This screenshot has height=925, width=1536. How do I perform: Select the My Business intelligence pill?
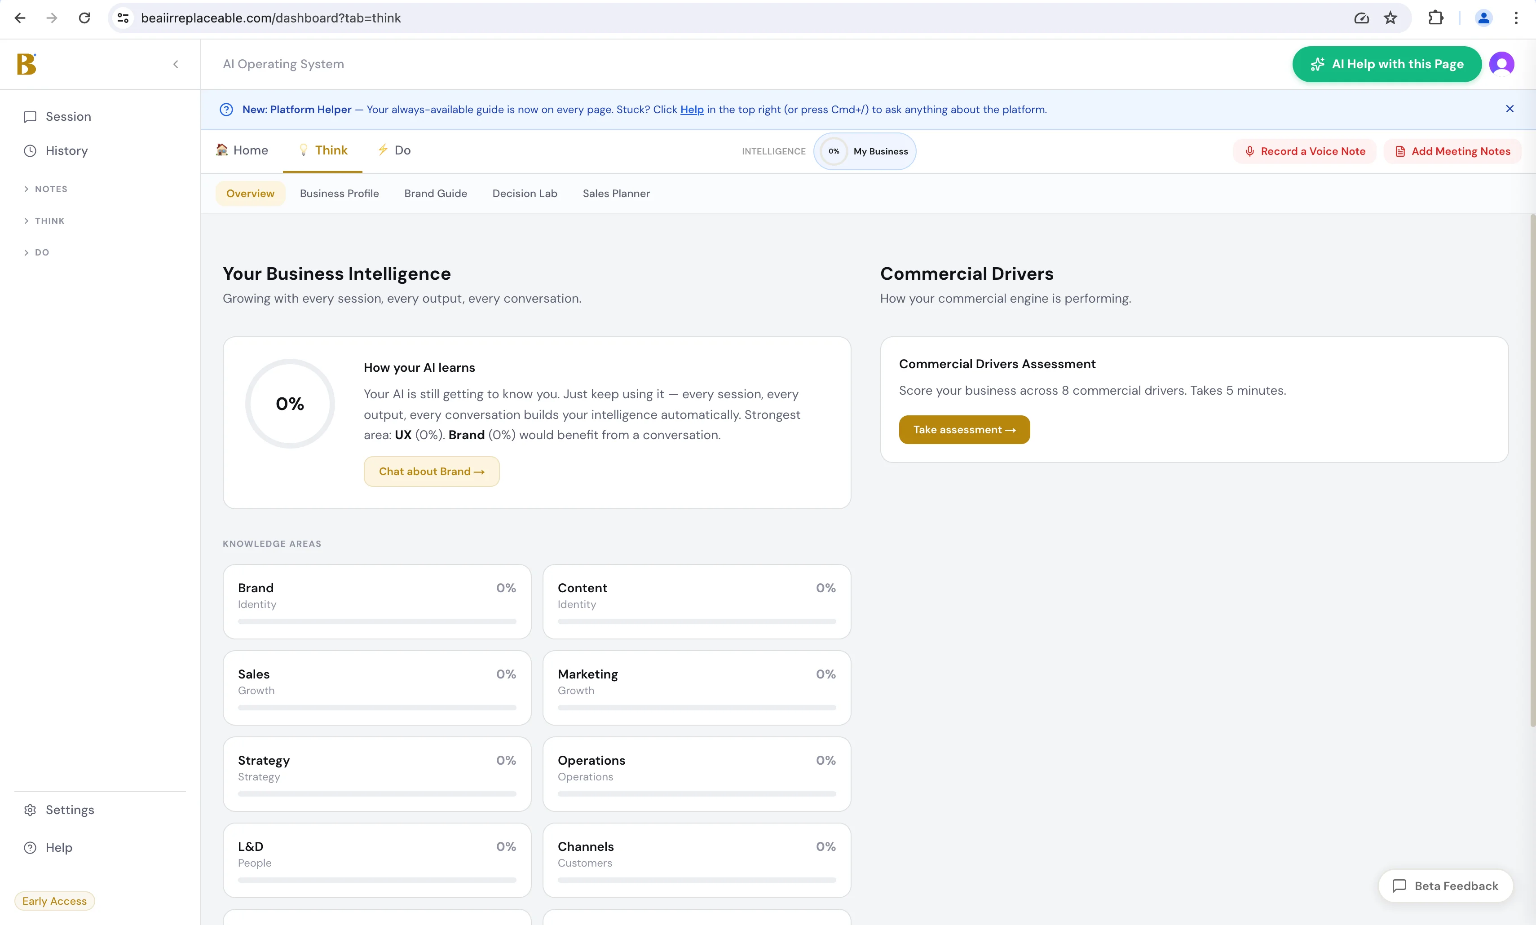[x=864, y=151]
